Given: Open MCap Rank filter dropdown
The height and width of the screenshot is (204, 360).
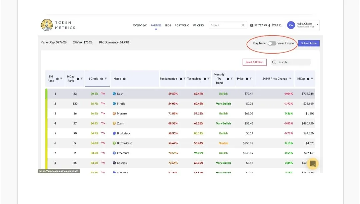Looking at the screenshot, I should tap(82, 79).
